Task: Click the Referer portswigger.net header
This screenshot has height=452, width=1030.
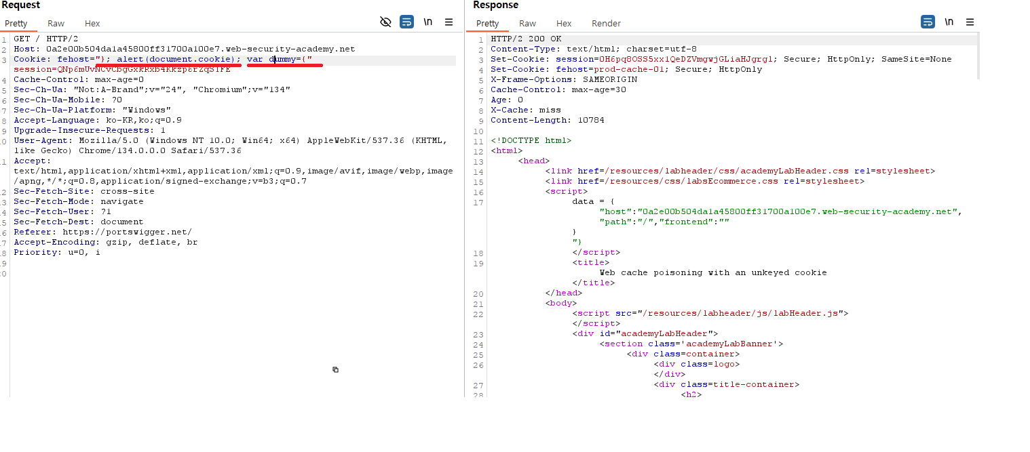Action: pyautogui.click(x=103, y=232)
